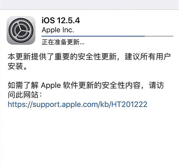Click the 本更新提供了重要的安全性更新 sentence
The image size is (179, 167).
pos(62,56)
